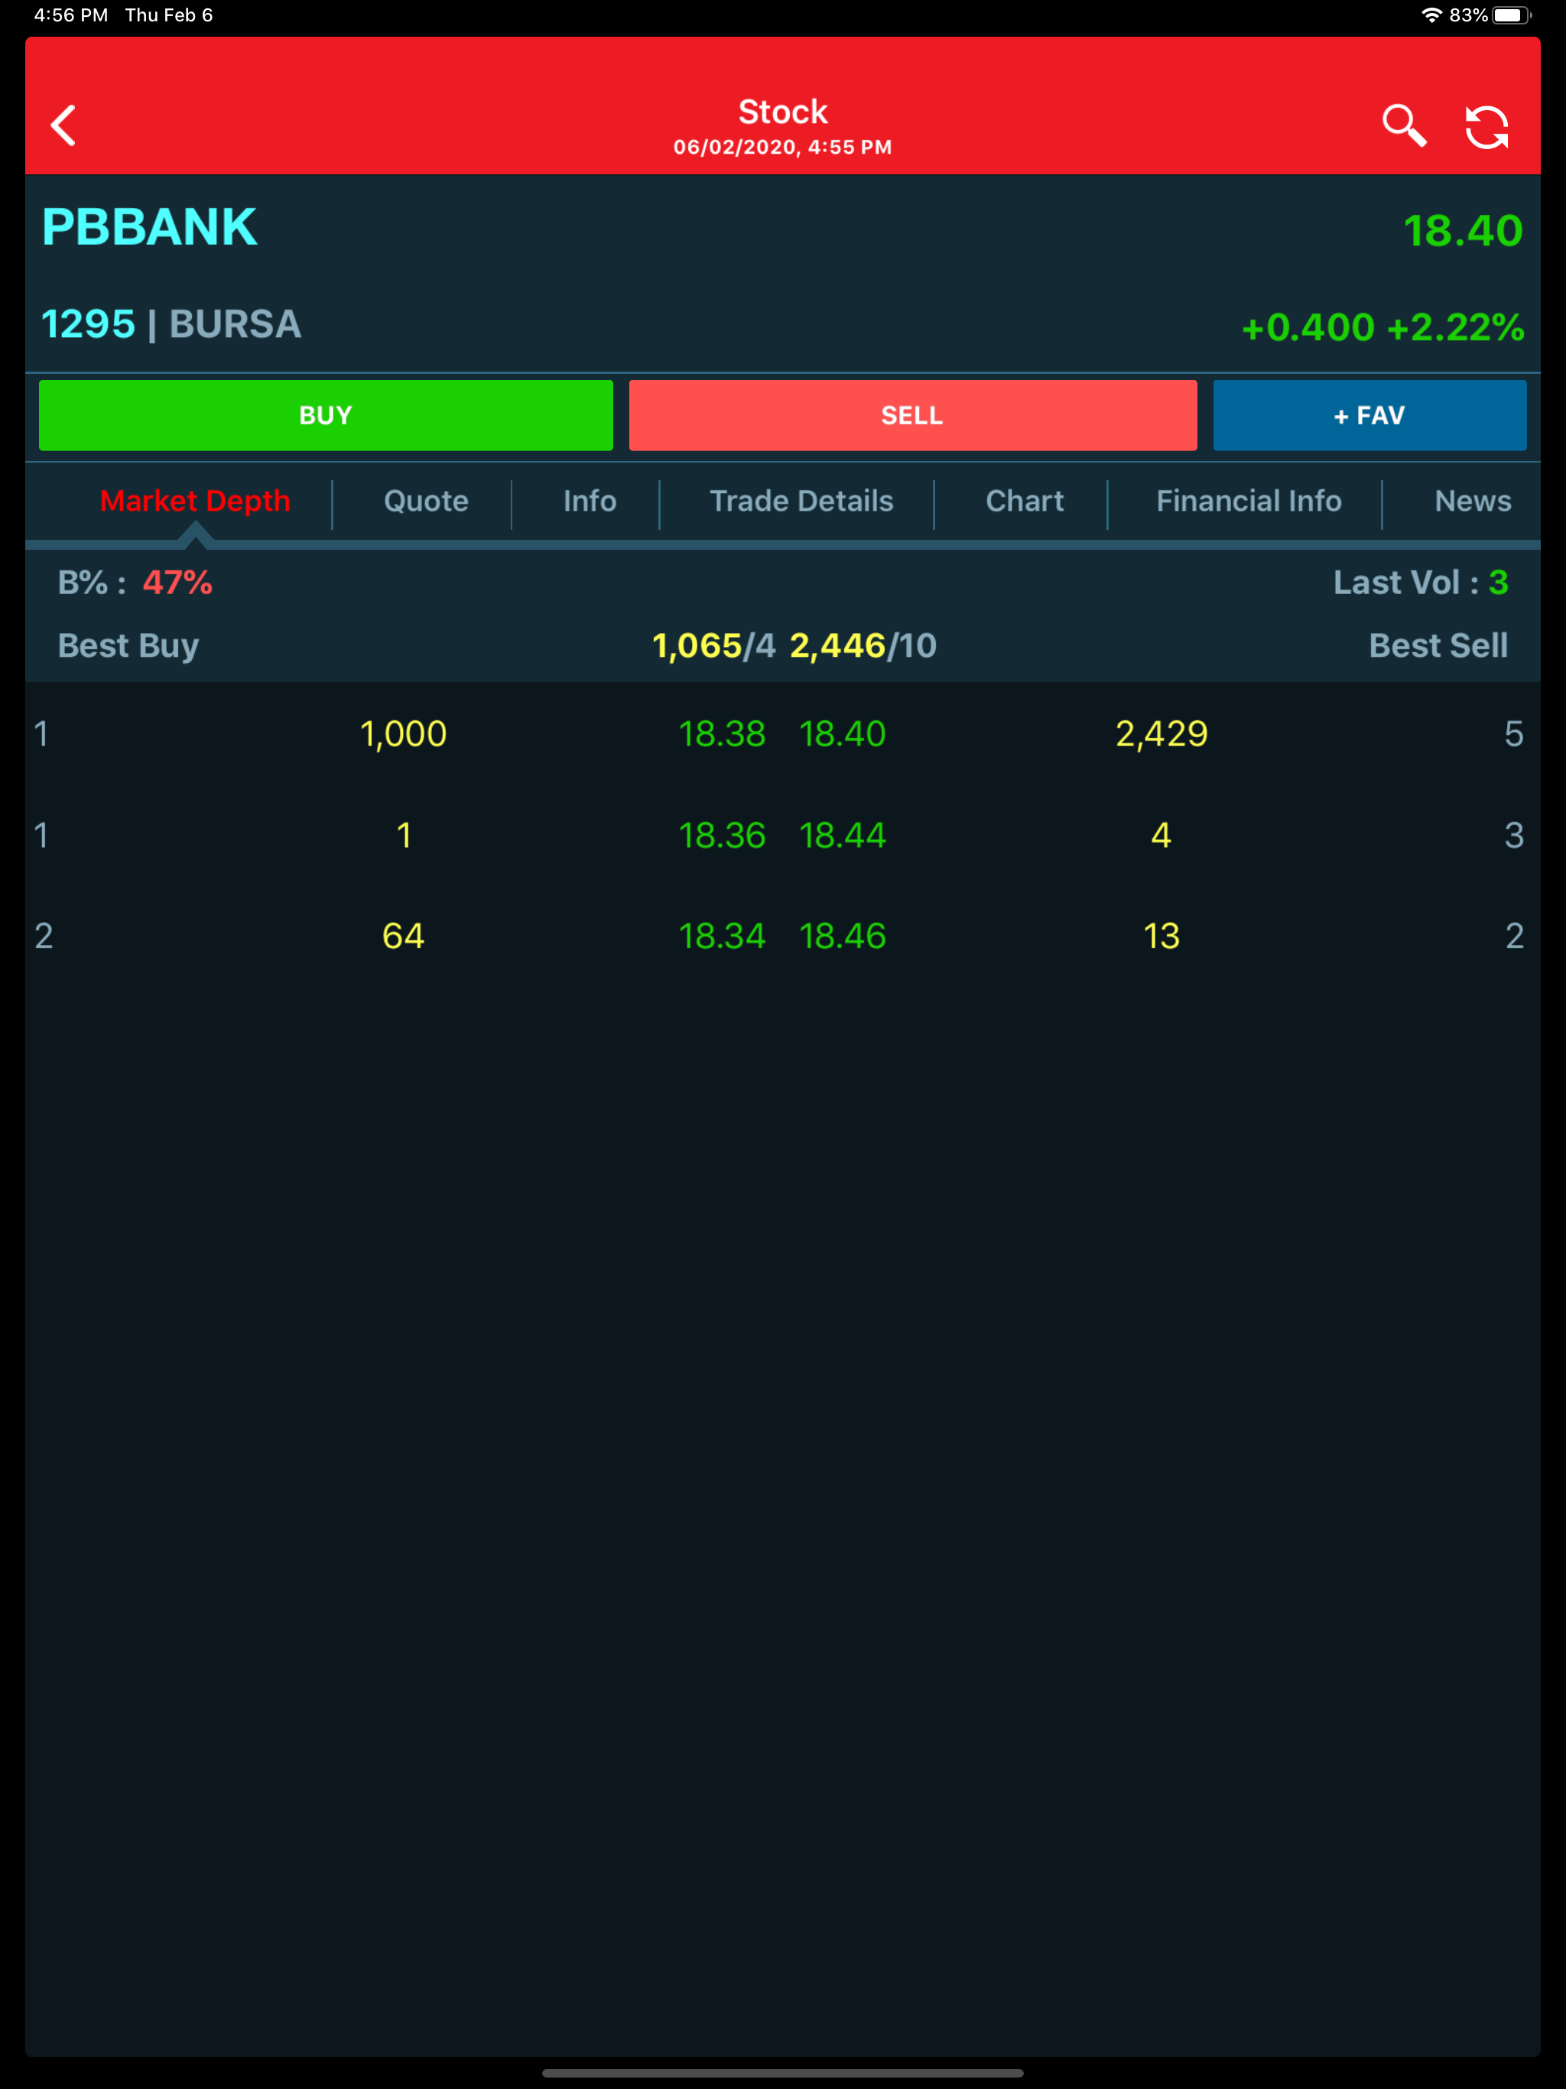This screenshot has height=2089, width=1566.
Task: Select bid price 18.38
Action: point(723,734)
